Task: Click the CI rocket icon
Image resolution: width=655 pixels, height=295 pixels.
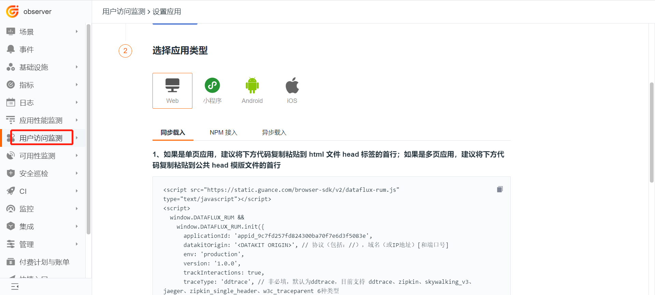Action: coord(11,191)
